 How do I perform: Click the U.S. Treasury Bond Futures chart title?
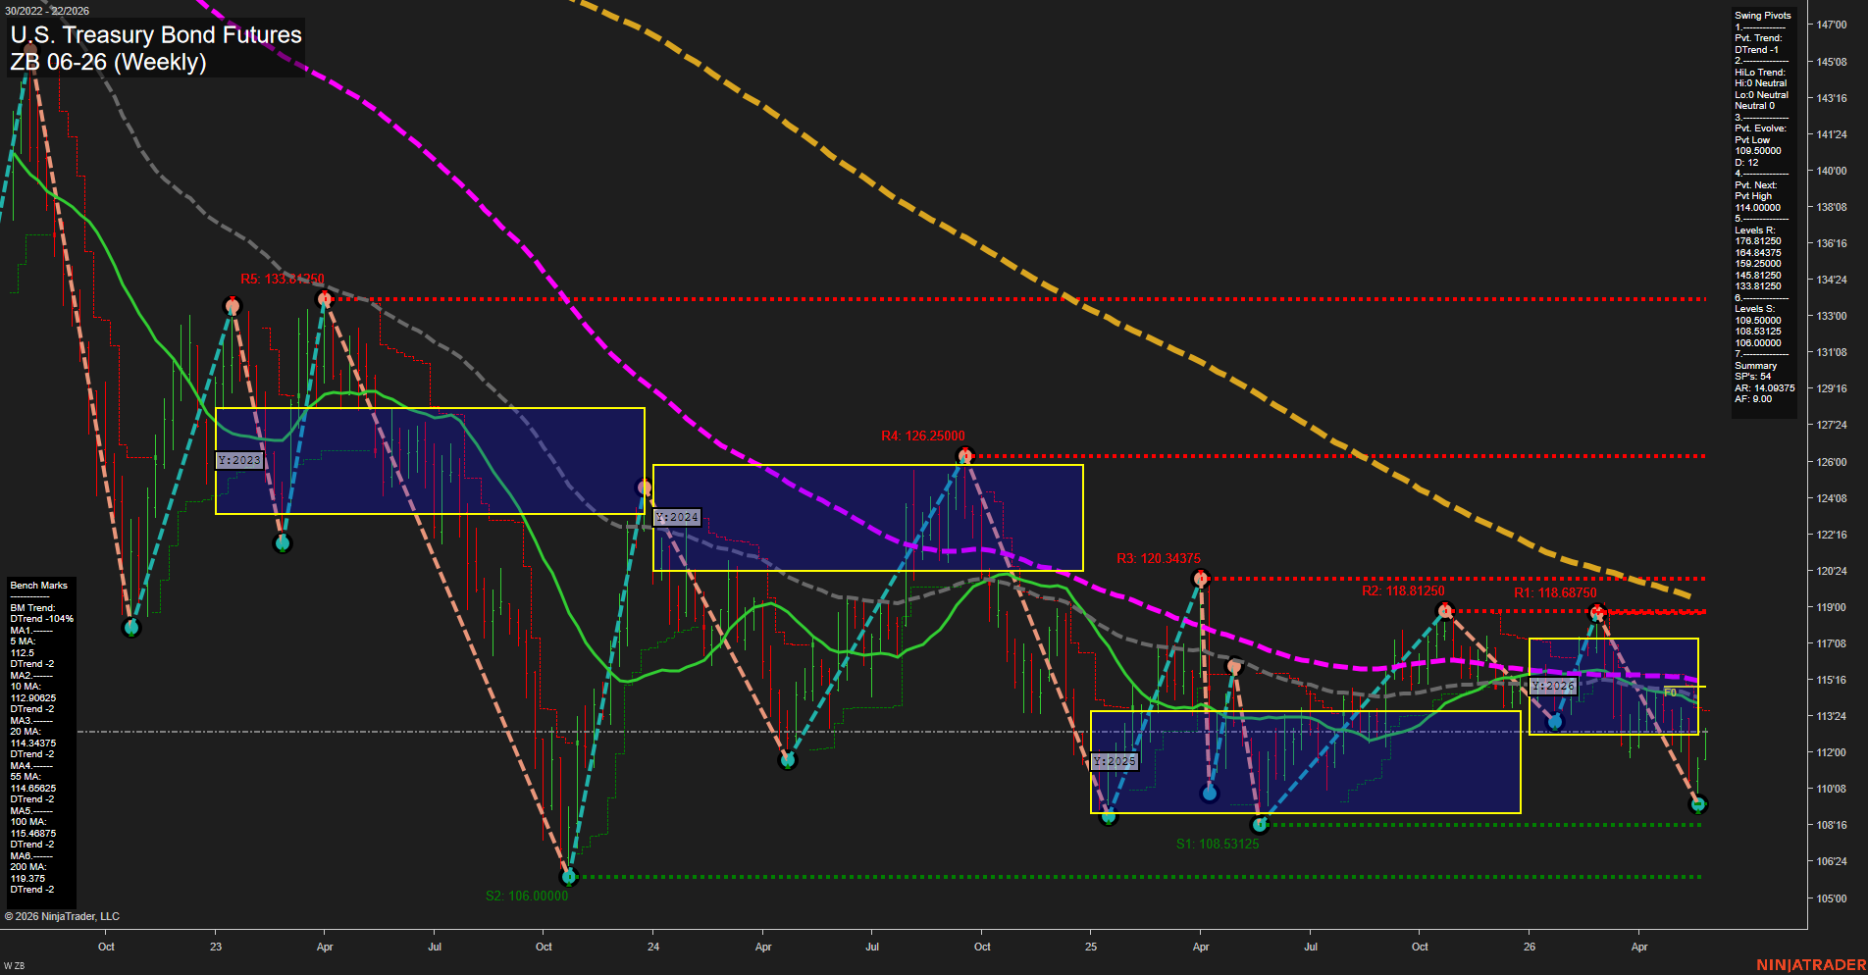click(156, 34)
